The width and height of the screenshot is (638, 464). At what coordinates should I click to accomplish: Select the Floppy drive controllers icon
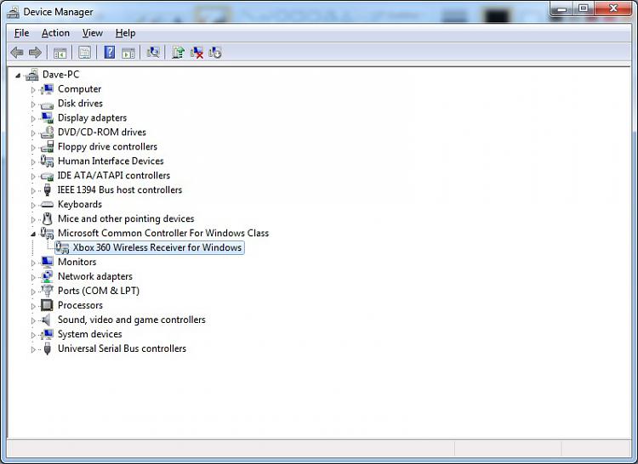(47, 146)
